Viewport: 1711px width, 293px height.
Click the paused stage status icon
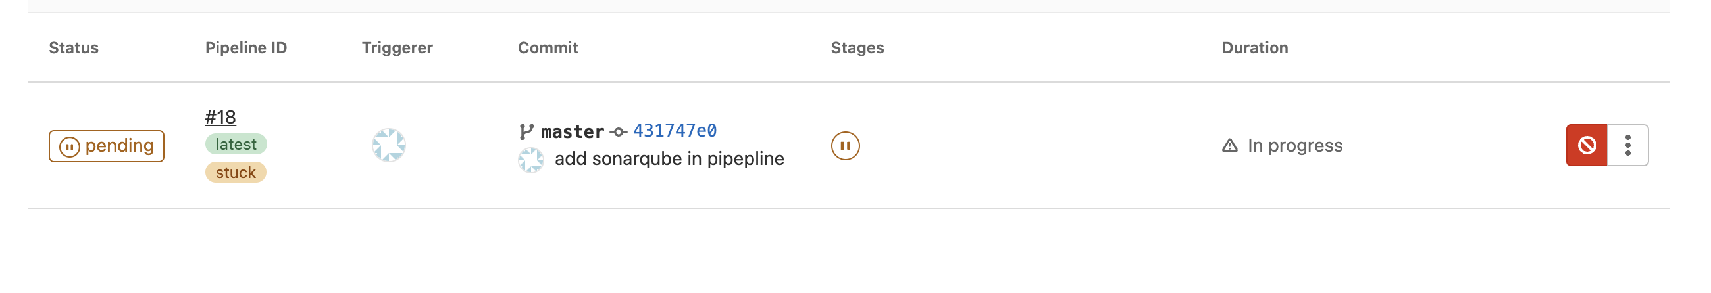pos(845,146)
